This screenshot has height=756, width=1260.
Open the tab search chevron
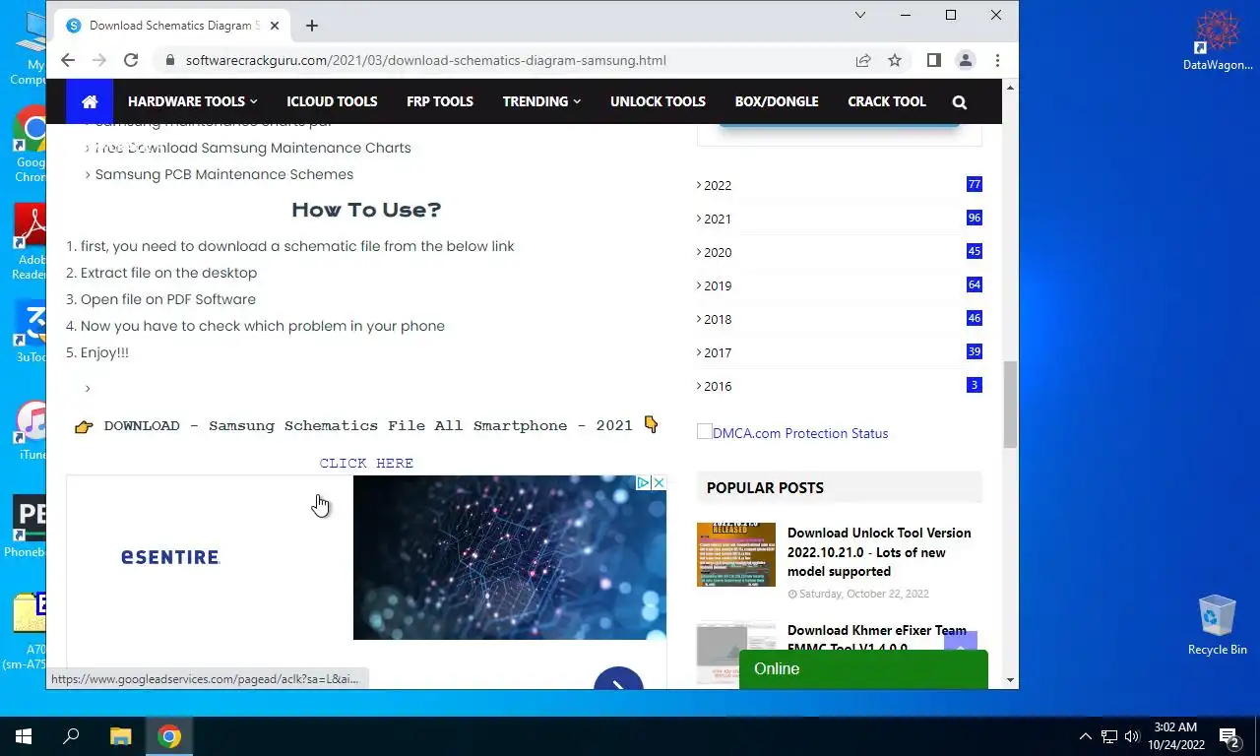point(860,15)
